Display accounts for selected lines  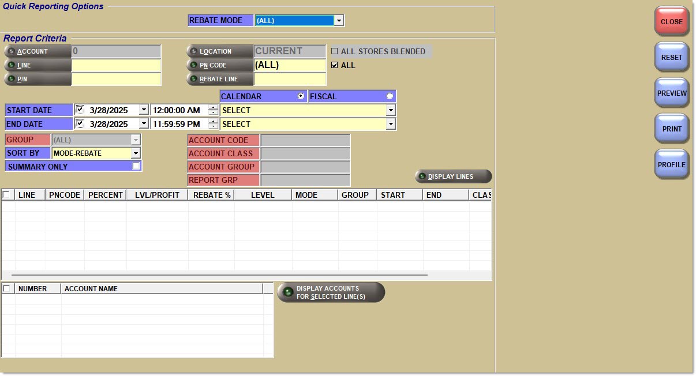pyautogui.click(x=331, y=292)
